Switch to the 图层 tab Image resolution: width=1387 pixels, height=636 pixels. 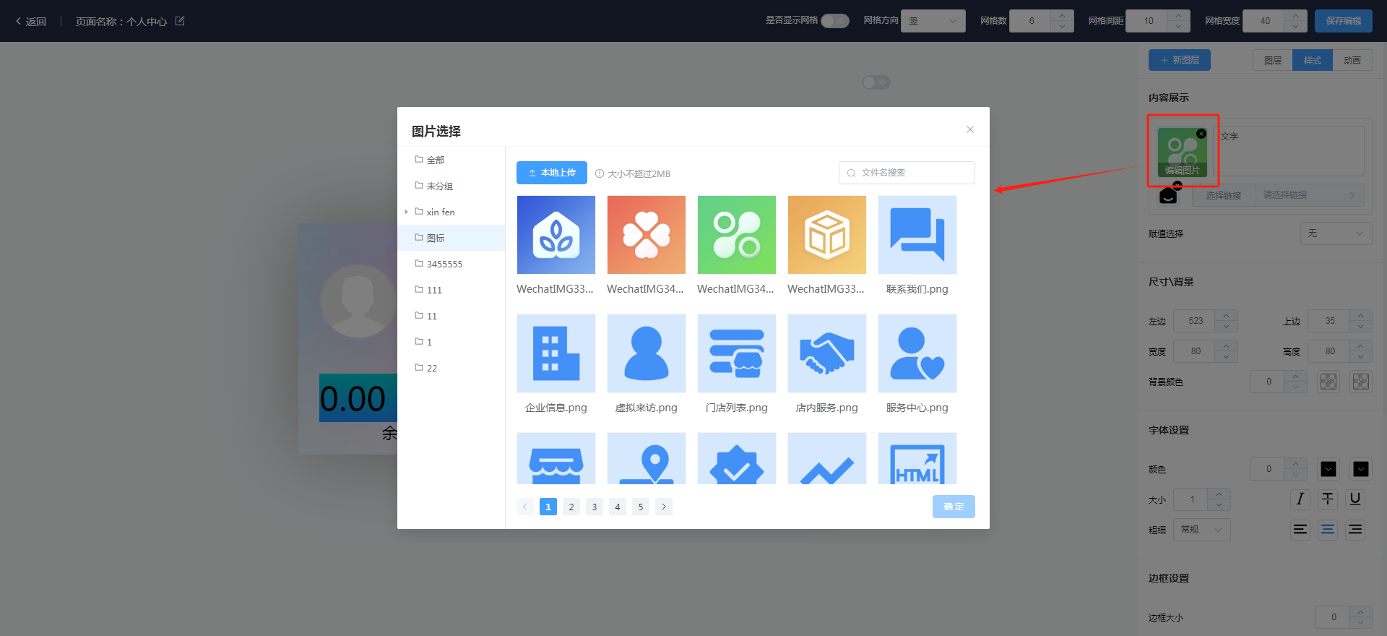click(1272, 61)
